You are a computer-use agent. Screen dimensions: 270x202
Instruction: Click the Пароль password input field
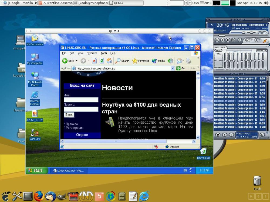coord(81,109)
